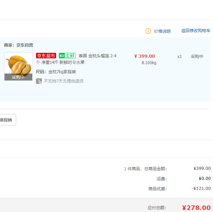Select the 运费 label
Viewport: 213px width, 212px height.
click(x=162, y=179)
